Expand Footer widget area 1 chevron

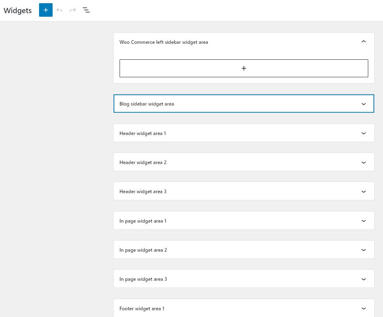click(x=363, y=309)
